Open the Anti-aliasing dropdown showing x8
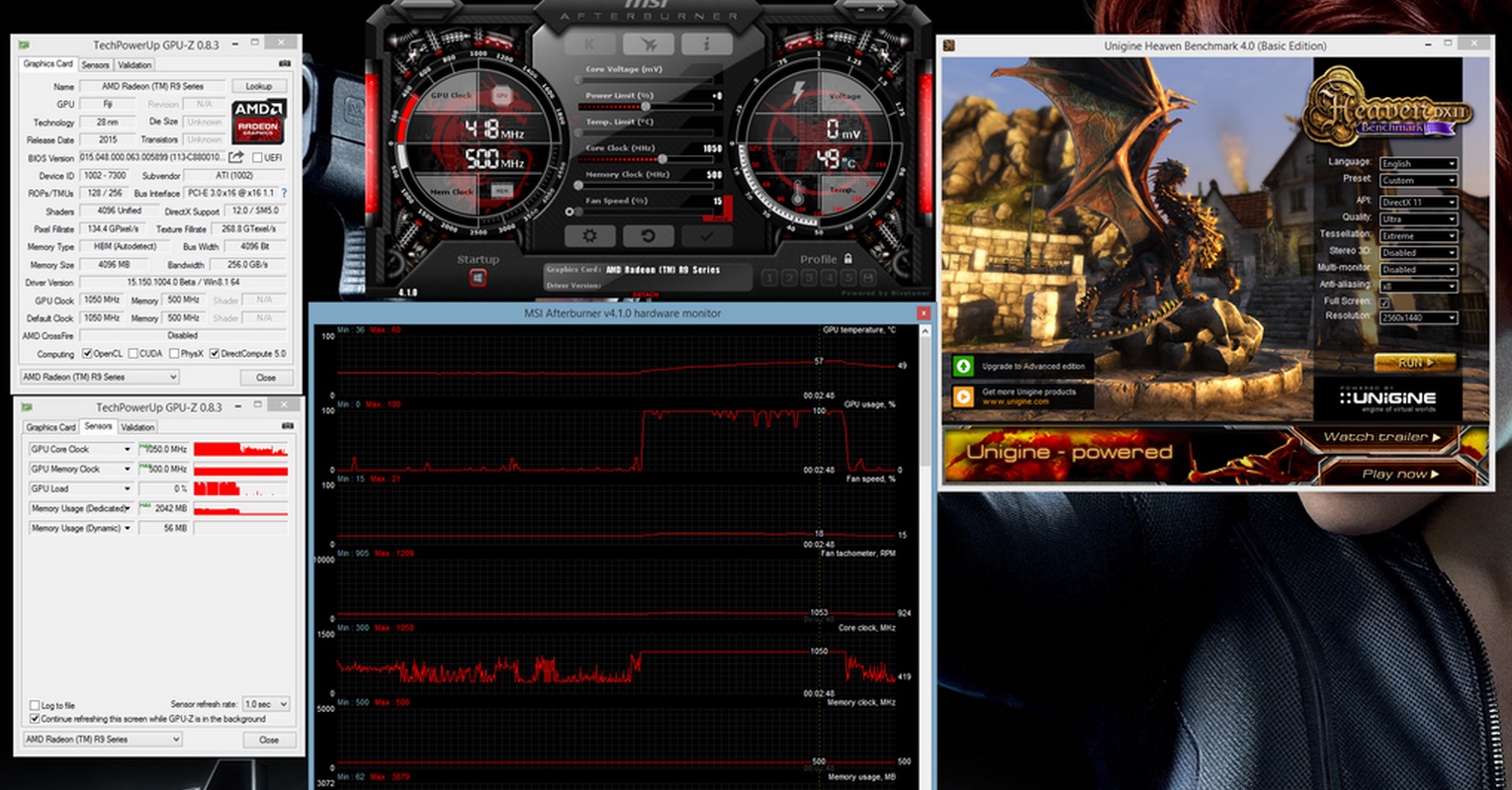Screen dimensions: 1512x790 click(x=1418, y=286)
